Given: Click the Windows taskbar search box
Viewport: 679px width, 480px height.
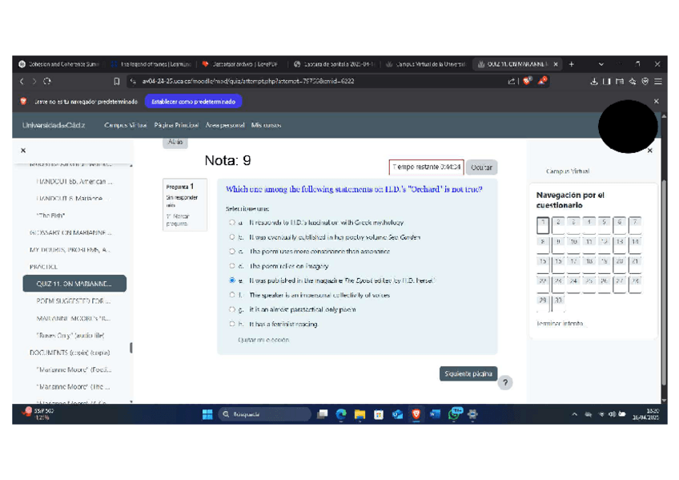Looking at the screenshot, I should pos(264,414).
